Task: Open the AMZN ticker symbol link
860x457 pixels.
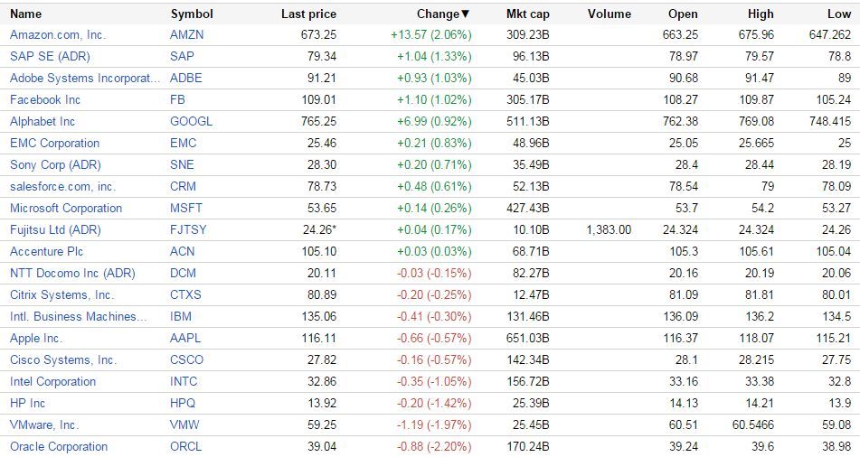Action: click(x=187, y=34)
